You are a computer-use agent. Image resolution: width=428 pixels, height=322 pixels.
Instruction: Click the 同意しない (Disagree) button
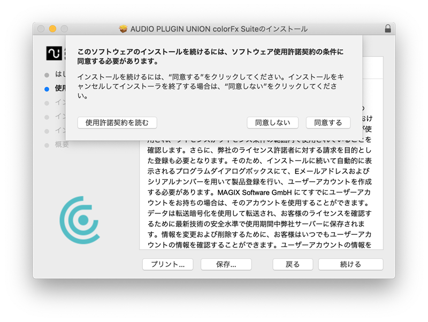(x=272, y=123)
